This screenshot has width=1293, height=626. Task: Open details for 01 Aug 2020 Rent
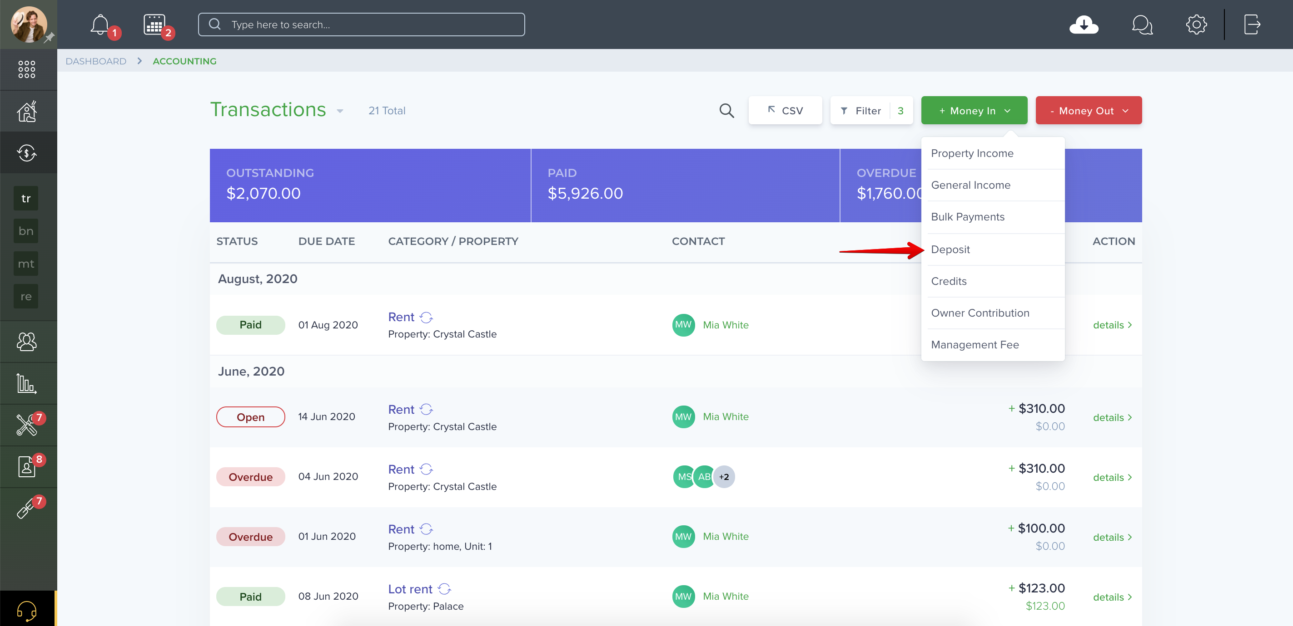pos(1112,325)
